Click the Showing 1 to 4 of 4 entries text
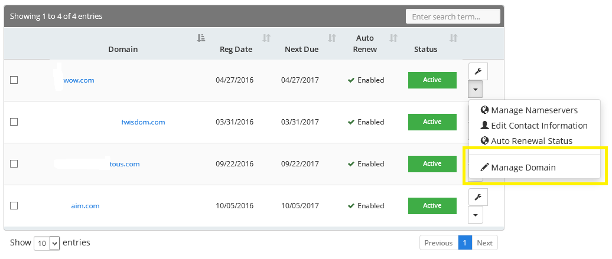 click(56, 17)
